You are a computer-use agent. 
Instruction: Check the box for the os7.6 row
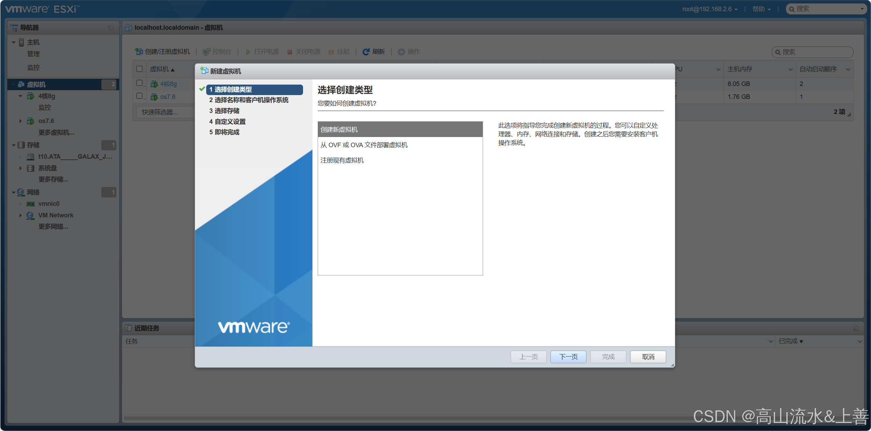[139, 96]
